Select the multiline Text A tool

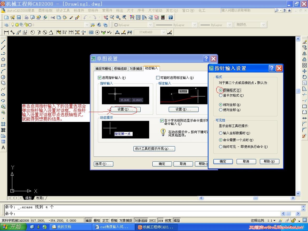click(x=3, y=148)
